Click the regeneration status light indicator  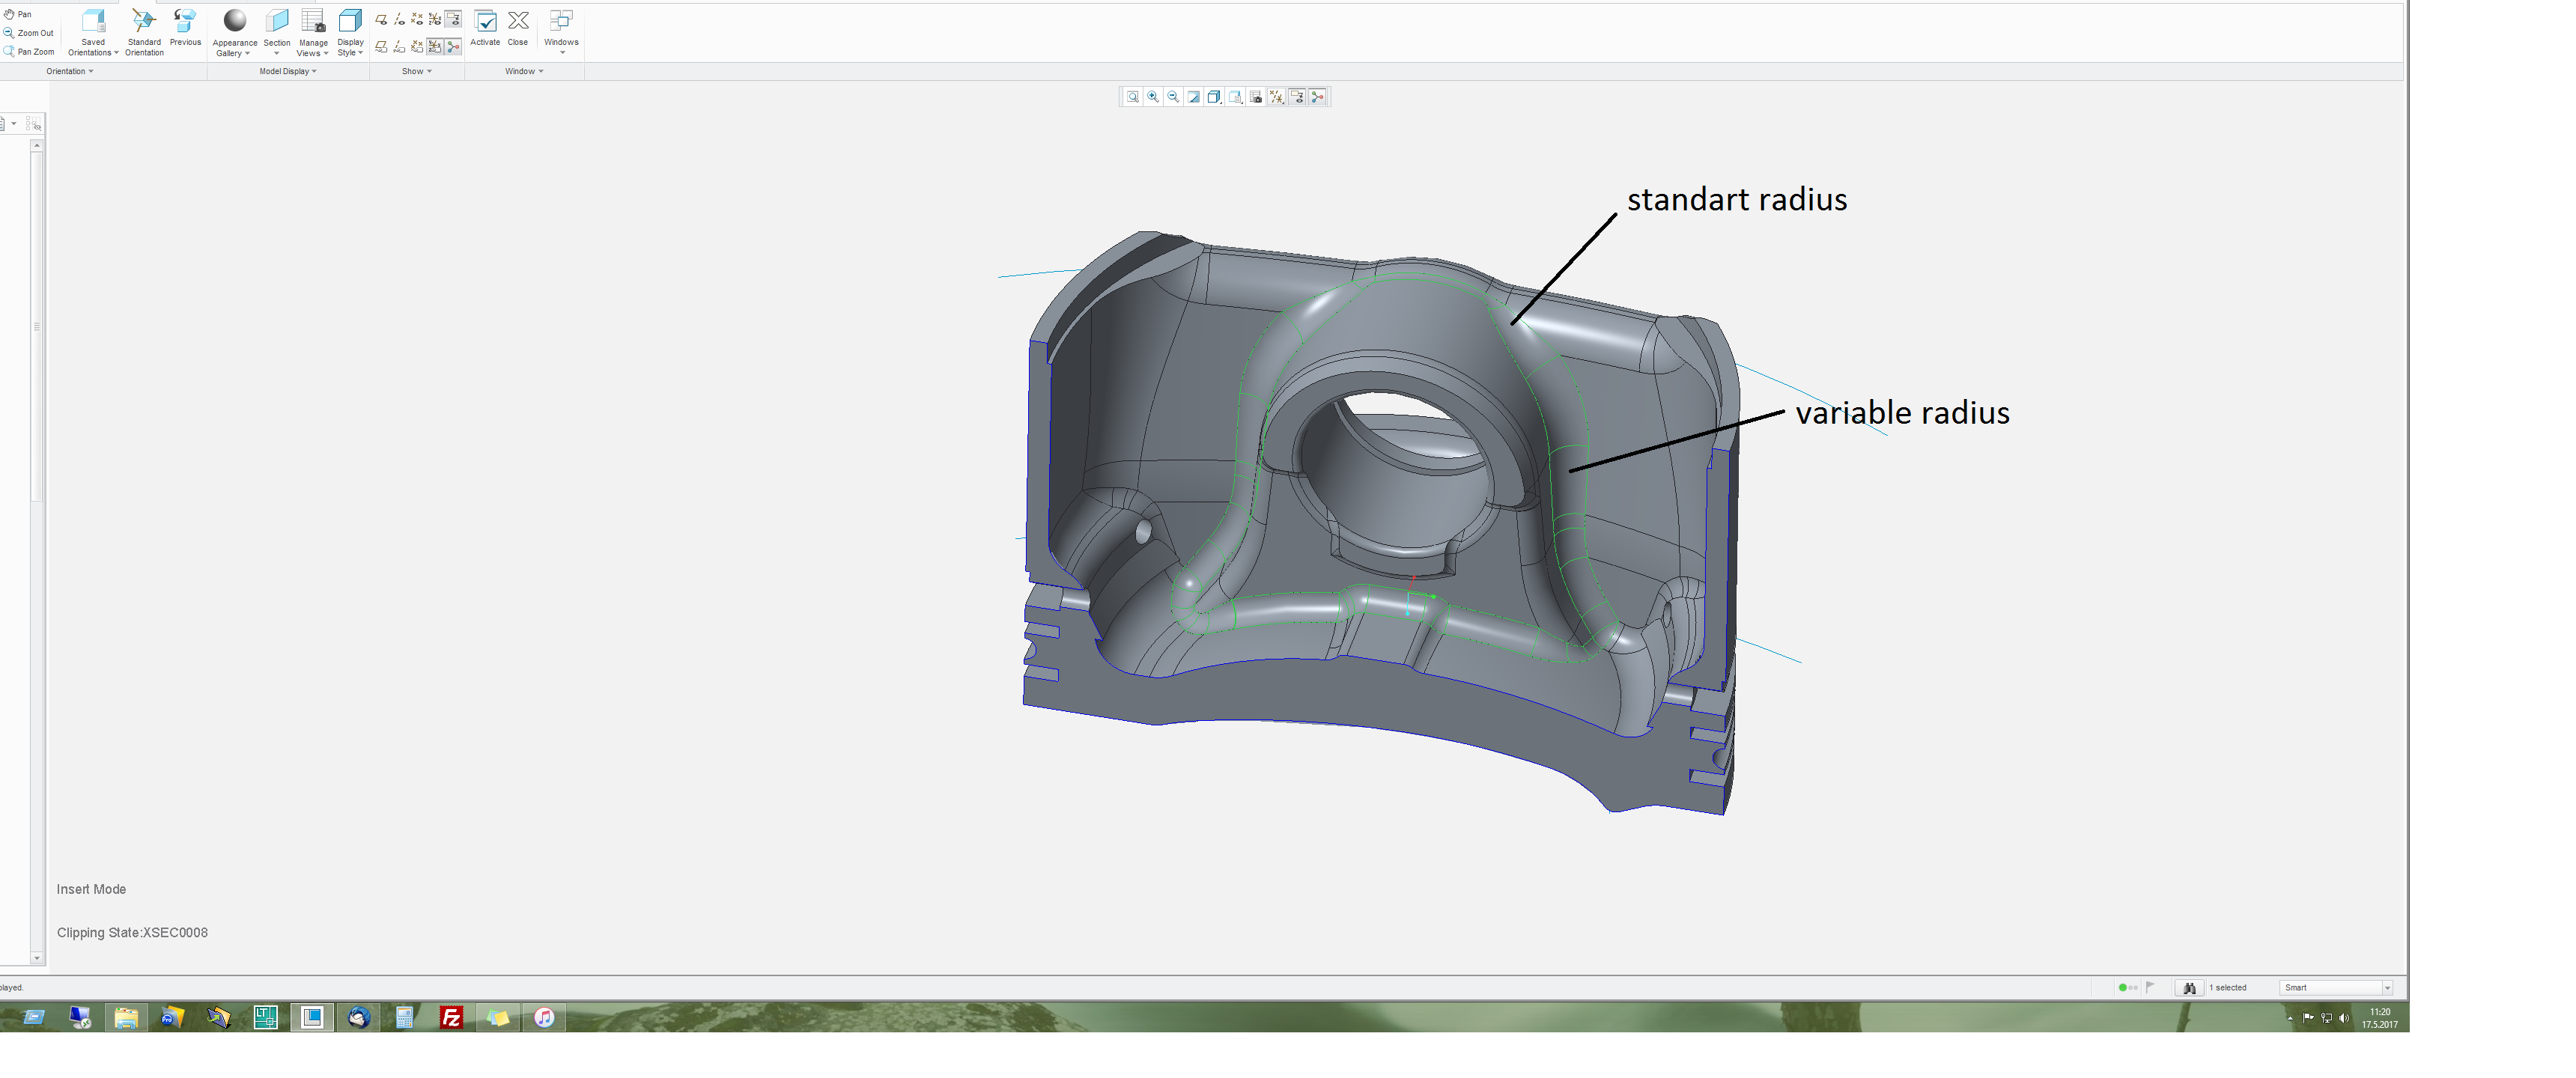pos(2128,988)
